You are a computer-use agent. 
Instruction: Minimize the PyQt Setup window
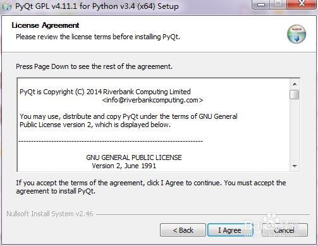click(261, 4)
